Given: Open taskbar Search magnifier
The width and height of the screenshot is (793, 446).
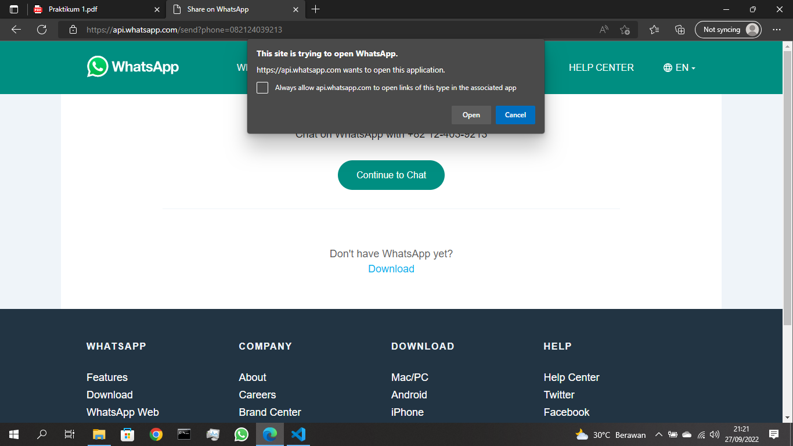Looking at the screenshot, I should click(42, 434).
